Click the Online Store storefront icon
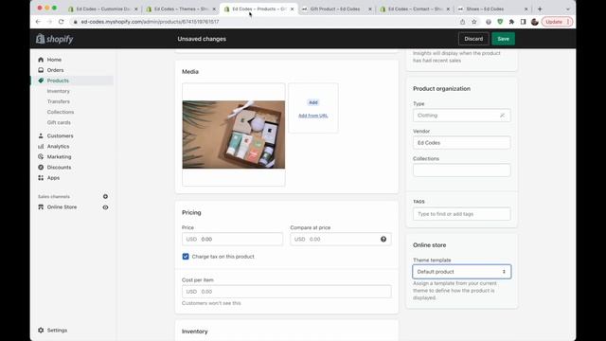 pyautogui.click(x=41, y=206)
